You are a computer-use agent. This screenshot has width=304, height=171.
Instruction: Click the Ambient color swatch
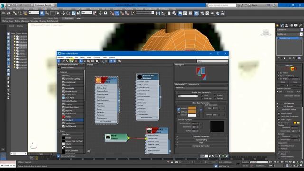coord(192,108)
